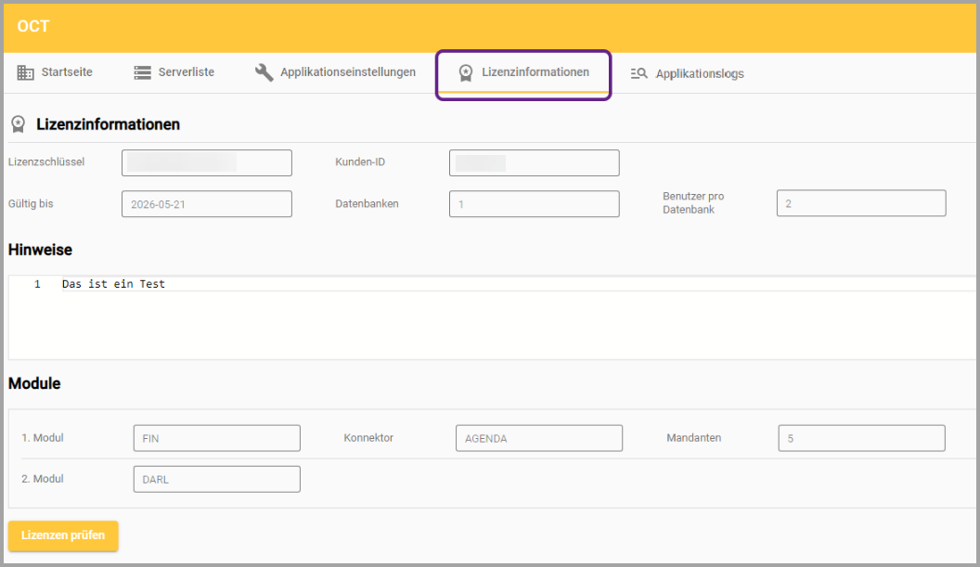Click the Lizenzschlüssel input field
Image resolution: width=980 pixels, height=567 pixels.
[x=206, y=162]
